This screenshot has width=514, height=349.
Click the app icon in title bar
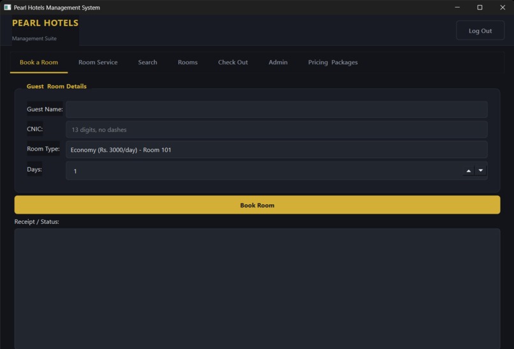tap(7, 7)
